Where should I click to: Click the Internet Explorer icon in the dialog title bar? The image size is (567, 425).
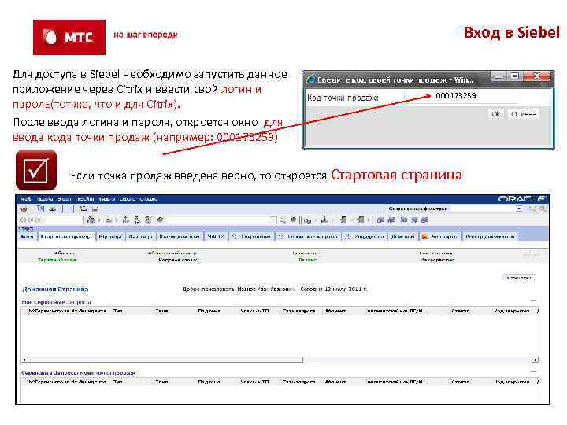[x=310, y=79]
